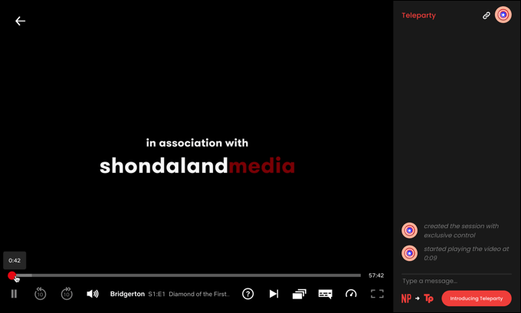Go back using the arrow icon
The width and height of the screenshot is (521, 313).
tap(20, 21)
